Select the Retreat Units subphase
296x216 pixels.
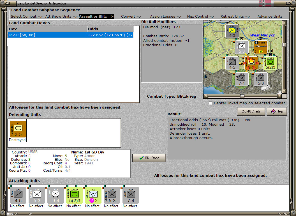235,17
